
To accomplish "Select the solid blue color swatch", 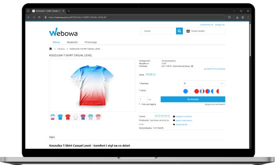I will tap(185, 91).
